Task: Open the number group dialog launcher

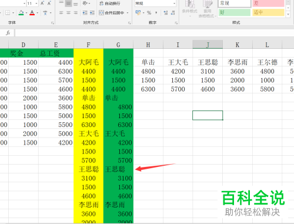Action: click(176, 23)
